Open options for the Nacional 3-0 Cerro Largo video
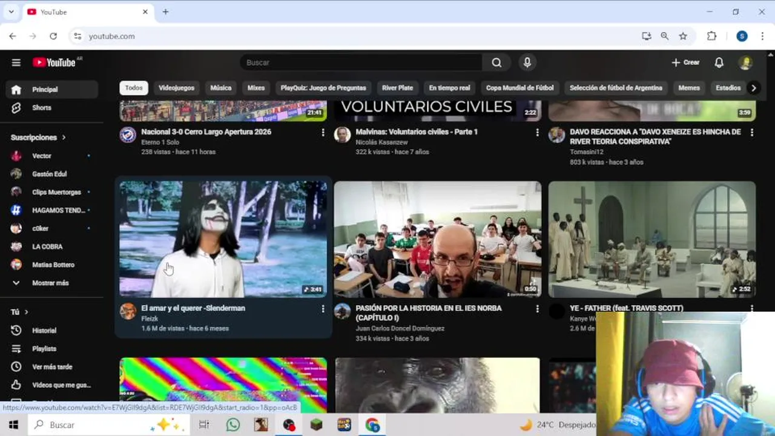Viewport: 775px width, 436px height. (x=323, y=132)
